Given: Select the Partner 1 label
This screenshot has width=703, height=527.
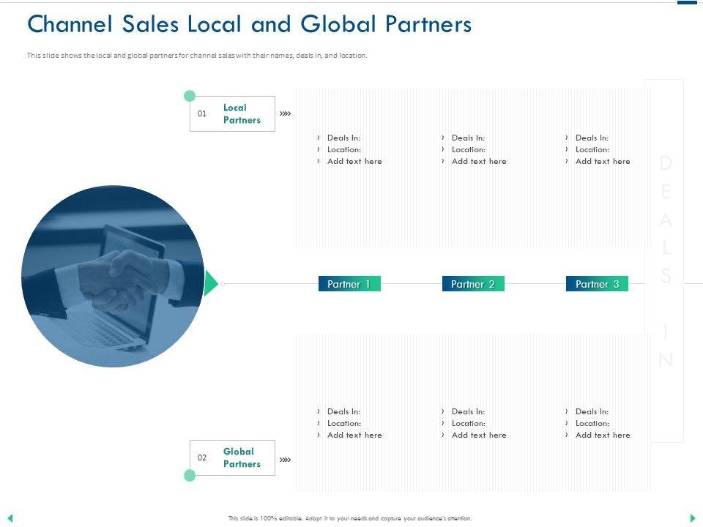Looking at the screenshot, I should (x=349, y=284).
